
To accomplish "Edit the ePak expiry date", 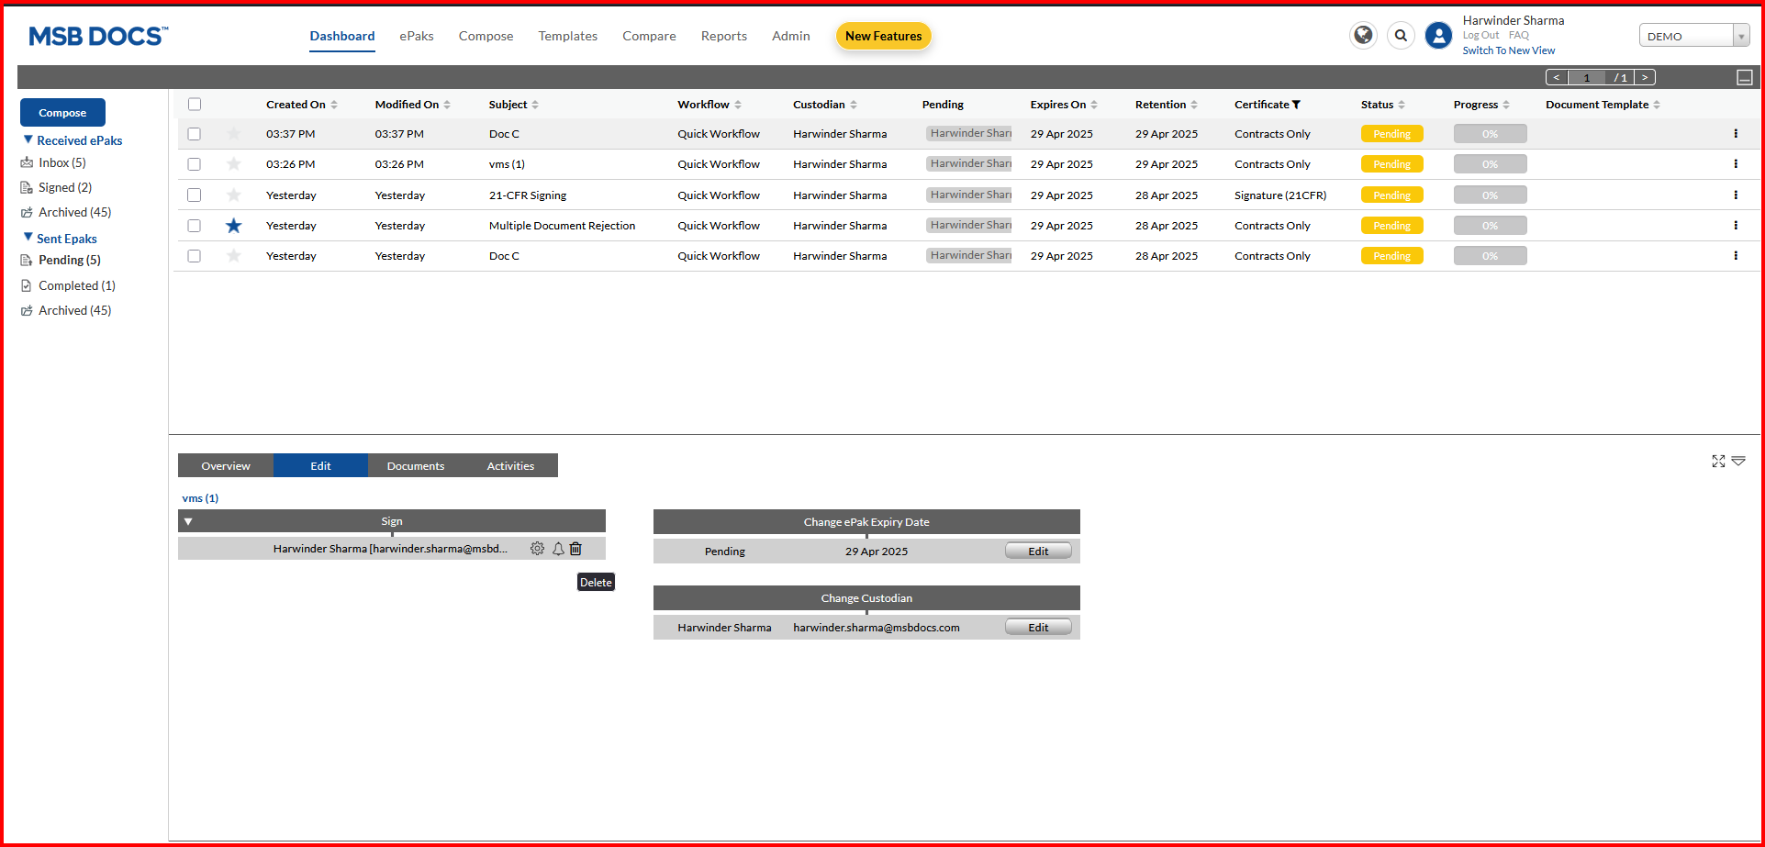I will coord(1038,552).
